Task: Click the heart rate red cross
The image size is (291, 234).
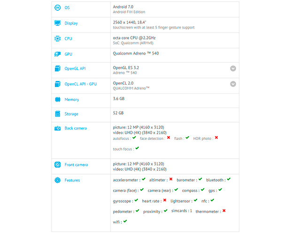Action: (x=165, y=200)
